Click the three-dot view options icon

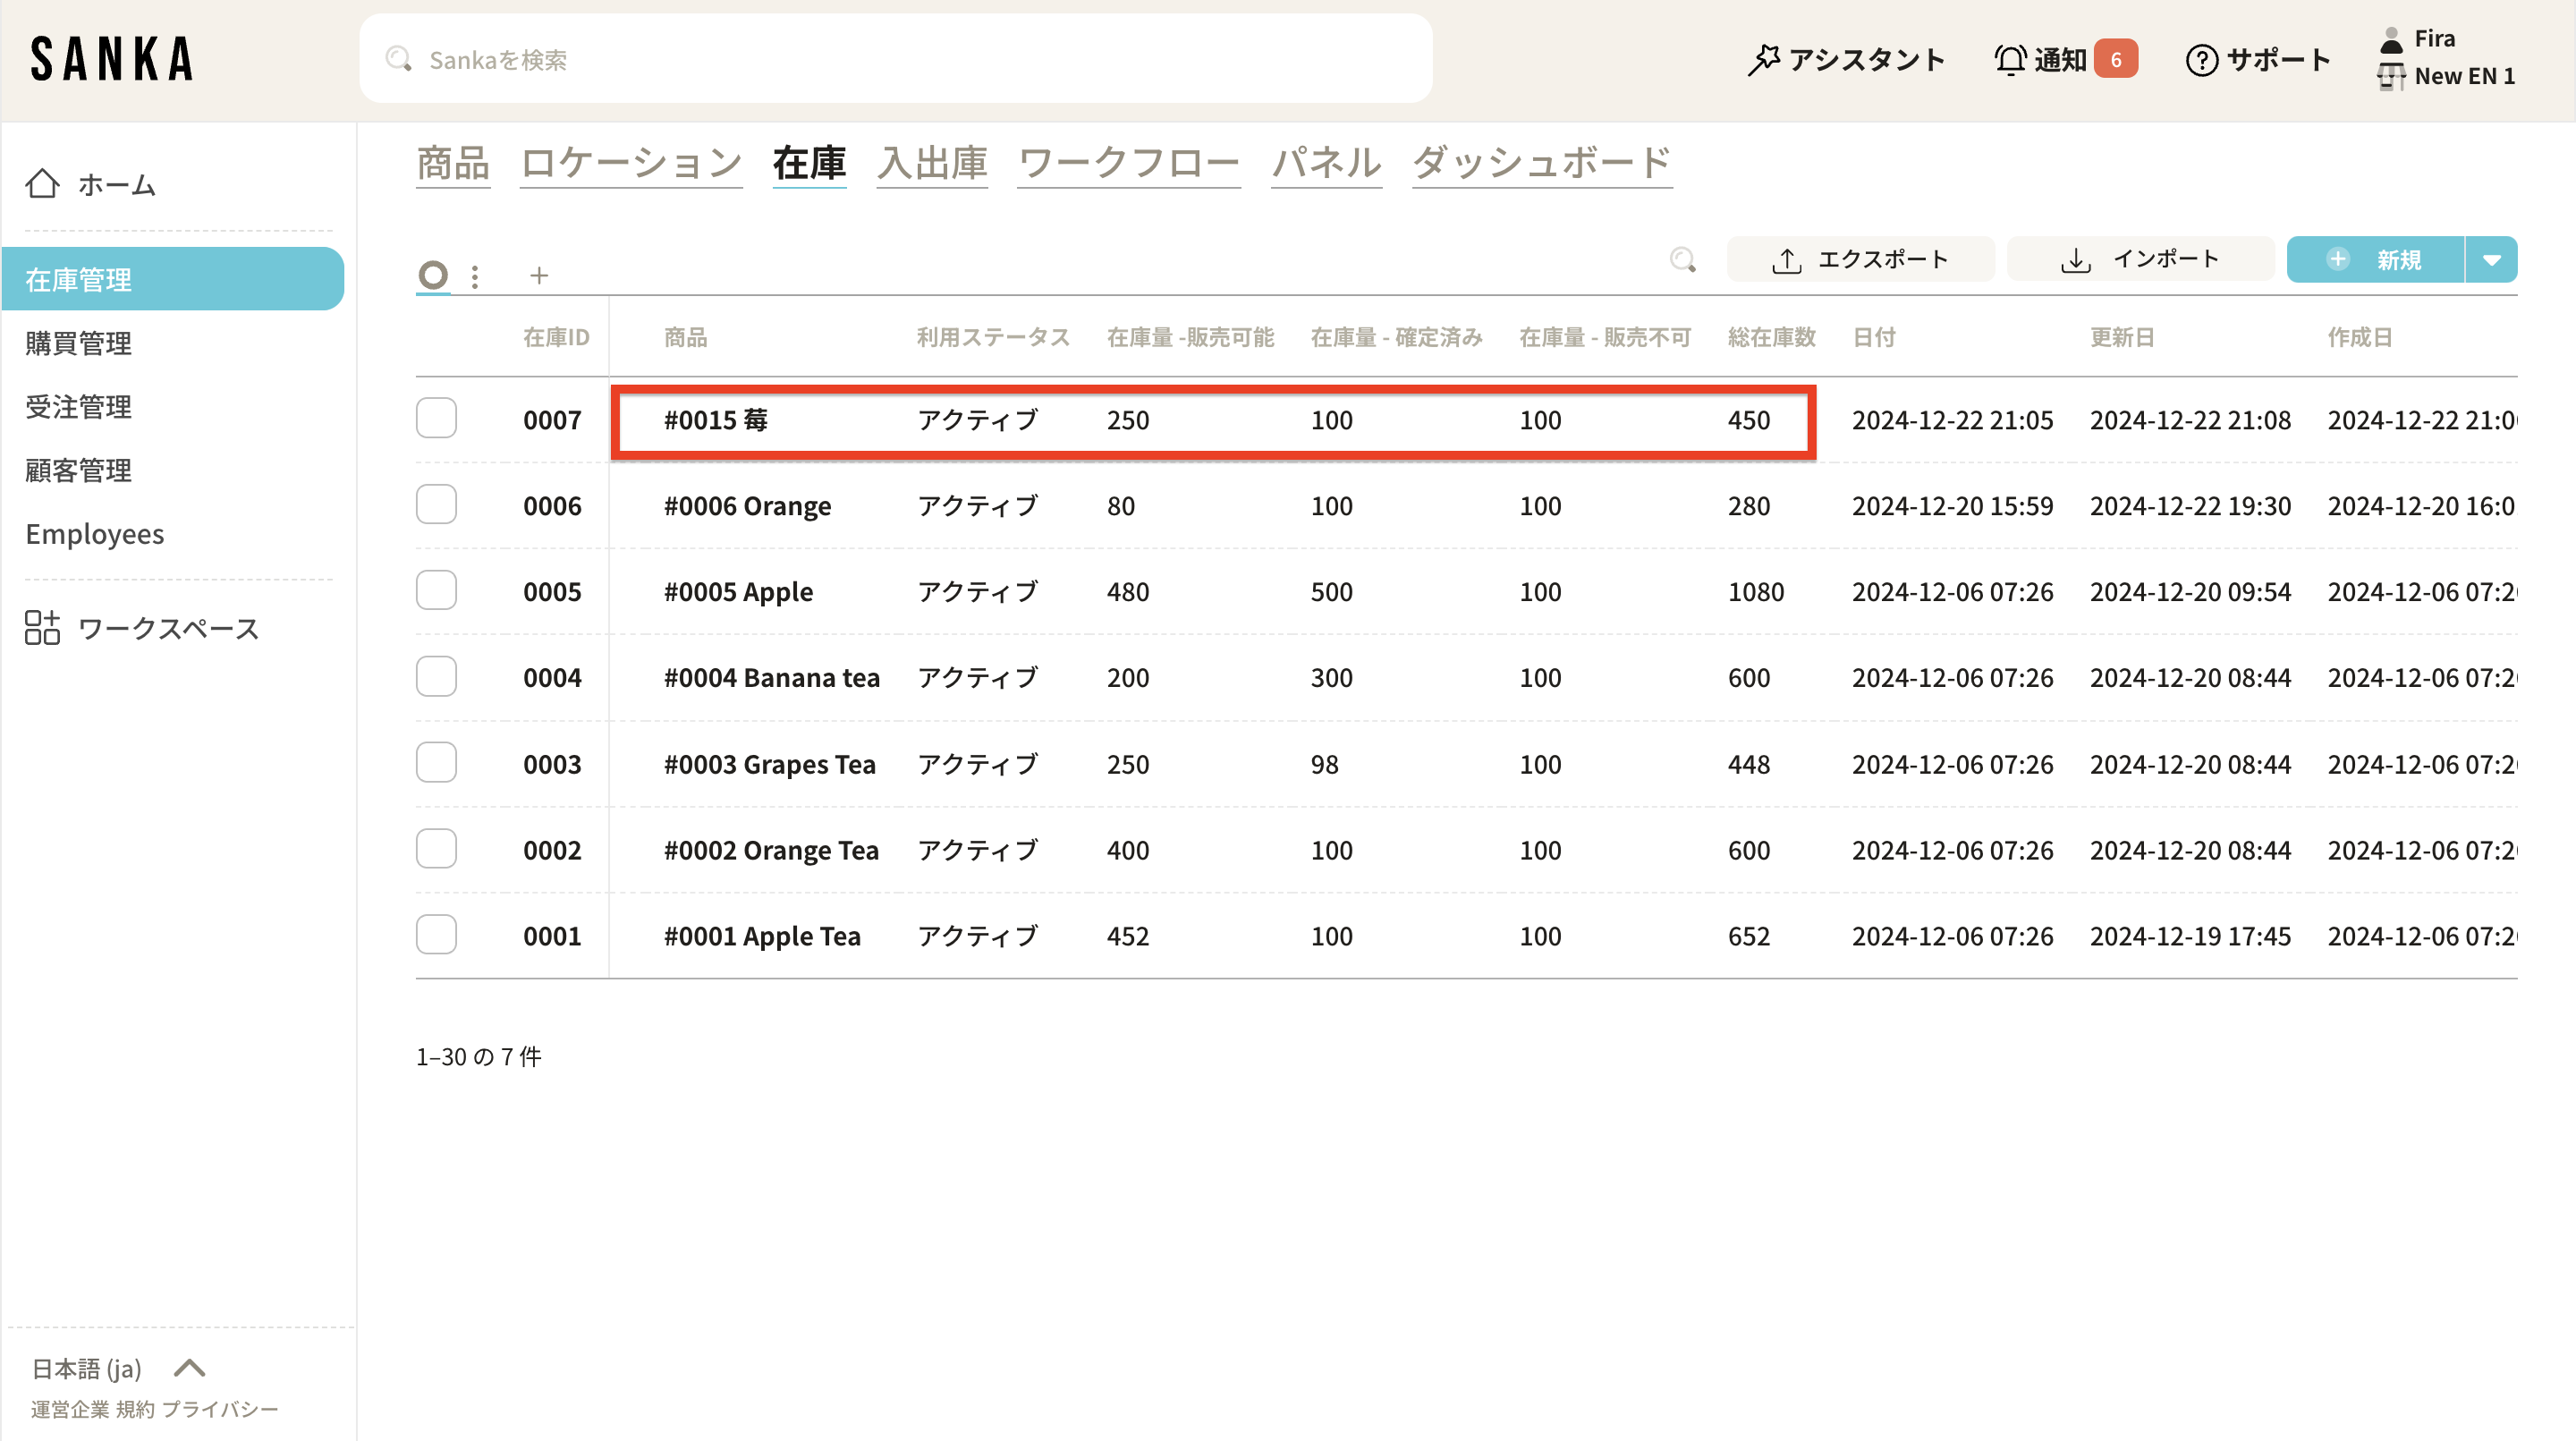(475, 276)
